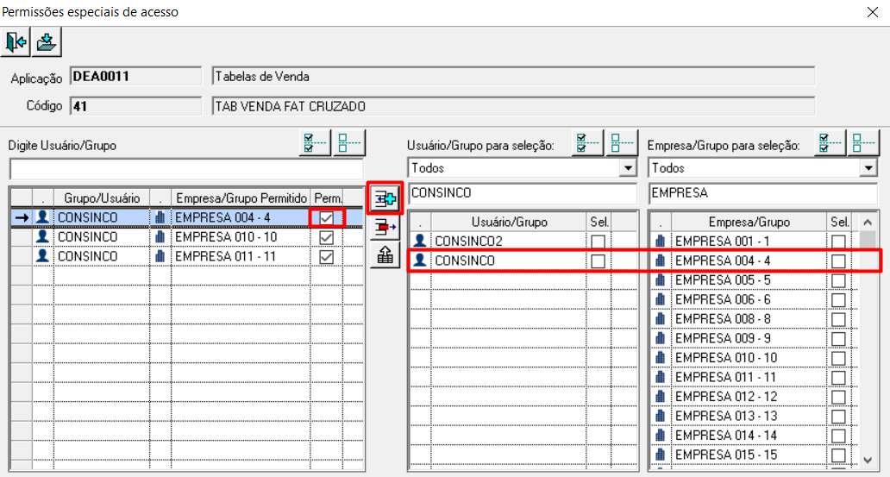Click check-all icon above Digite Usuário/Grupo list

coord(315,142)
